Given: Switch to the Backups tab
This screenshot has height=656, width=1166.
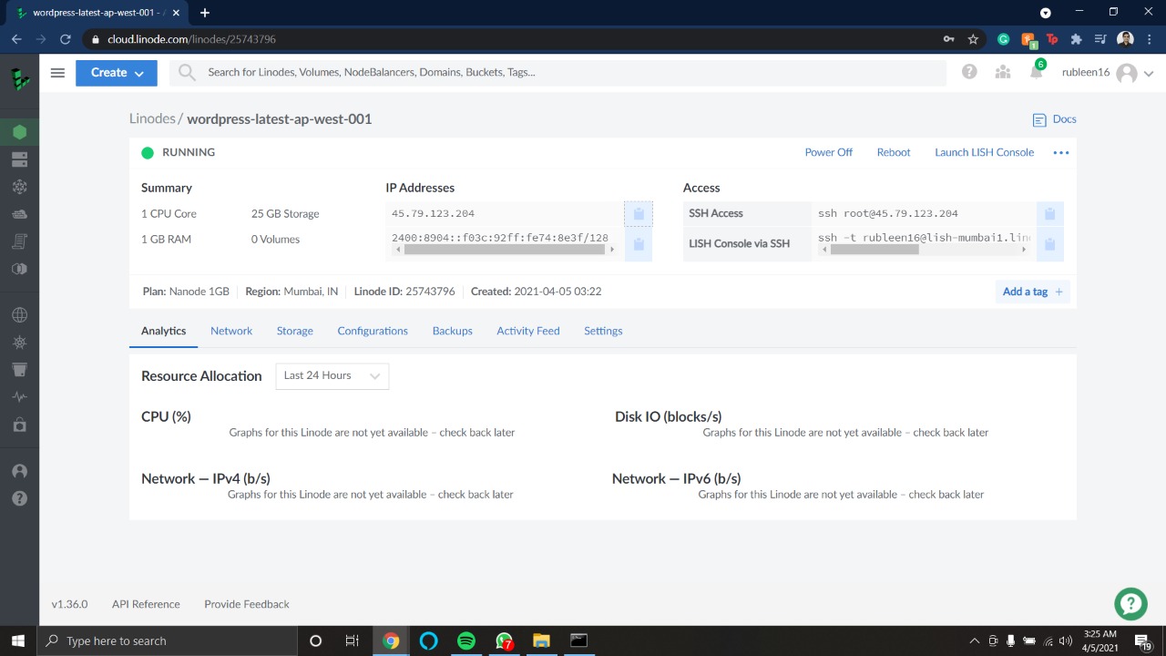Looking at the screenshot, I should 453,331.
